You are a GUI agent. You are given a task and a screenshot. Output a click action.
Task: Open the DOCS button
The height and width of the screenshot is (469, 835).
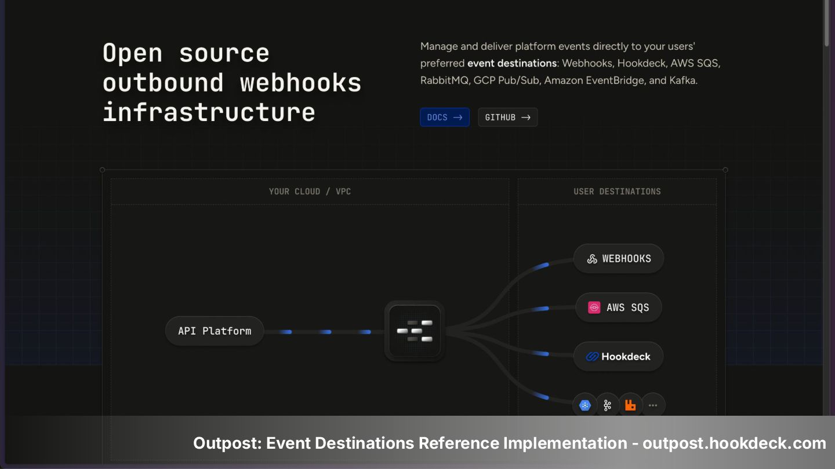pyautogui.click(x=445, y=117)
